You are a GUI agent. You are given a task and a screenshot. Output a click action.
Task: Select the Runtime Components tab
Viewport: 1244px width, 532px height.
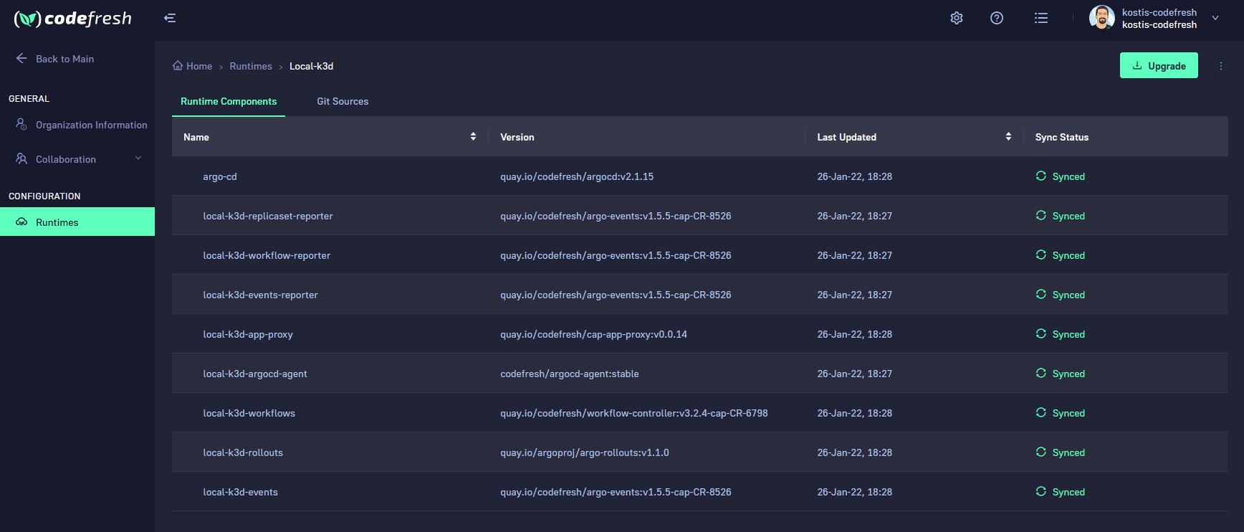pyautogui.click(x=229, y=102)
